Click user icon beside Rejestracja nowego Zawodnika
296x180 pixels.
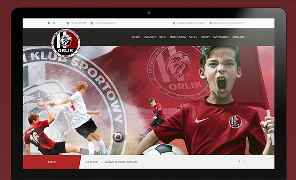tap(211, 23)
